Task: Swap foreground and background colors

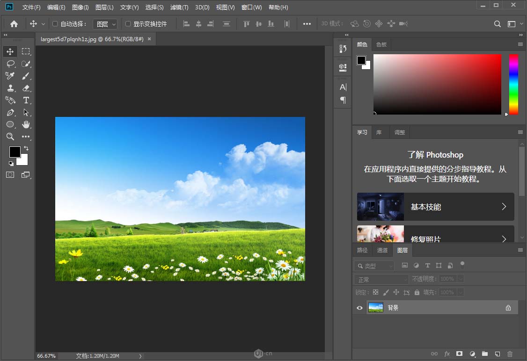Action: 26,148
